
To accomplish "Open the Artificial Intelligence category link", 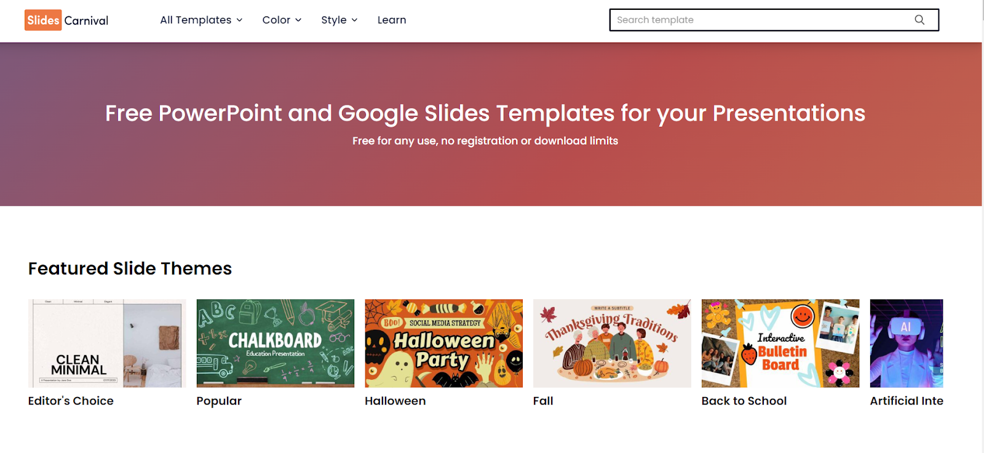I will tap(907, 401).
